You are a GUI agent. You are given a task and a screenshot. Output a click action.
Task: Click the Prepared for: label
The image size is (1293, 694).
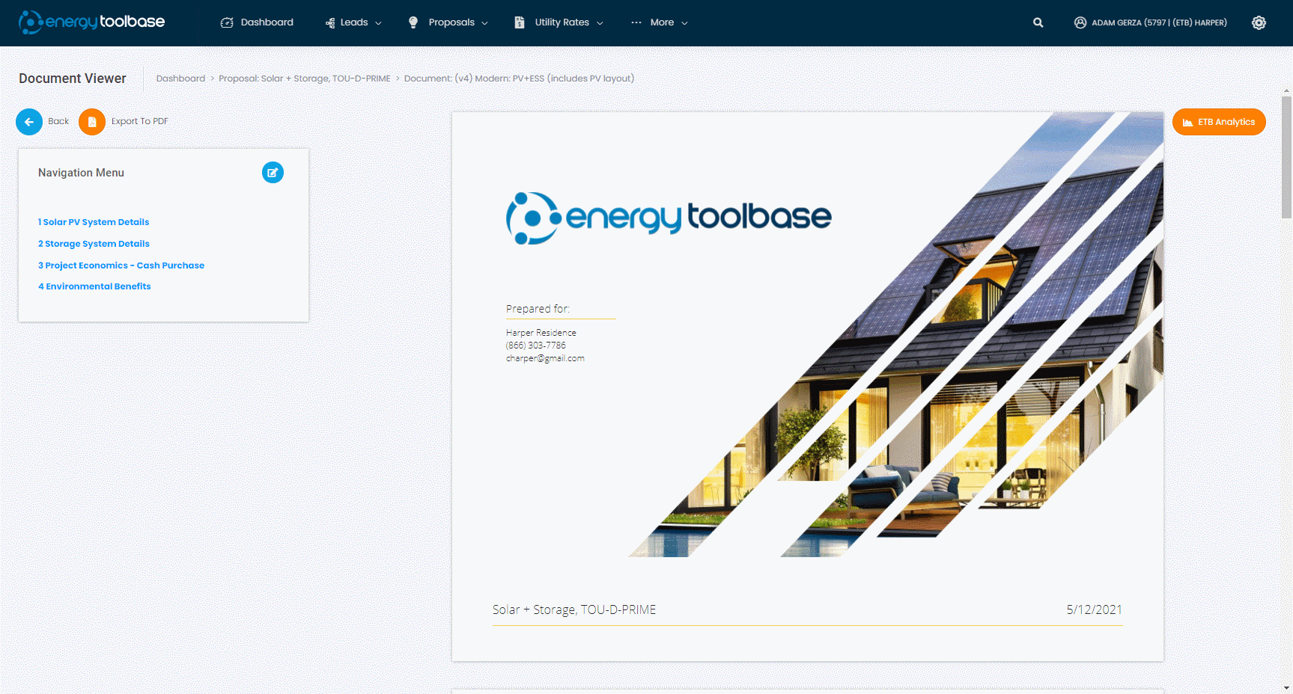click(538, 309)
